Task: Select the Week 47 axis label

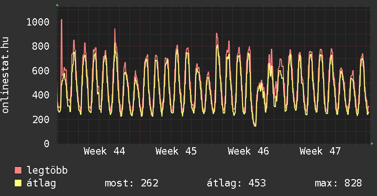Action: click(320, 151)
